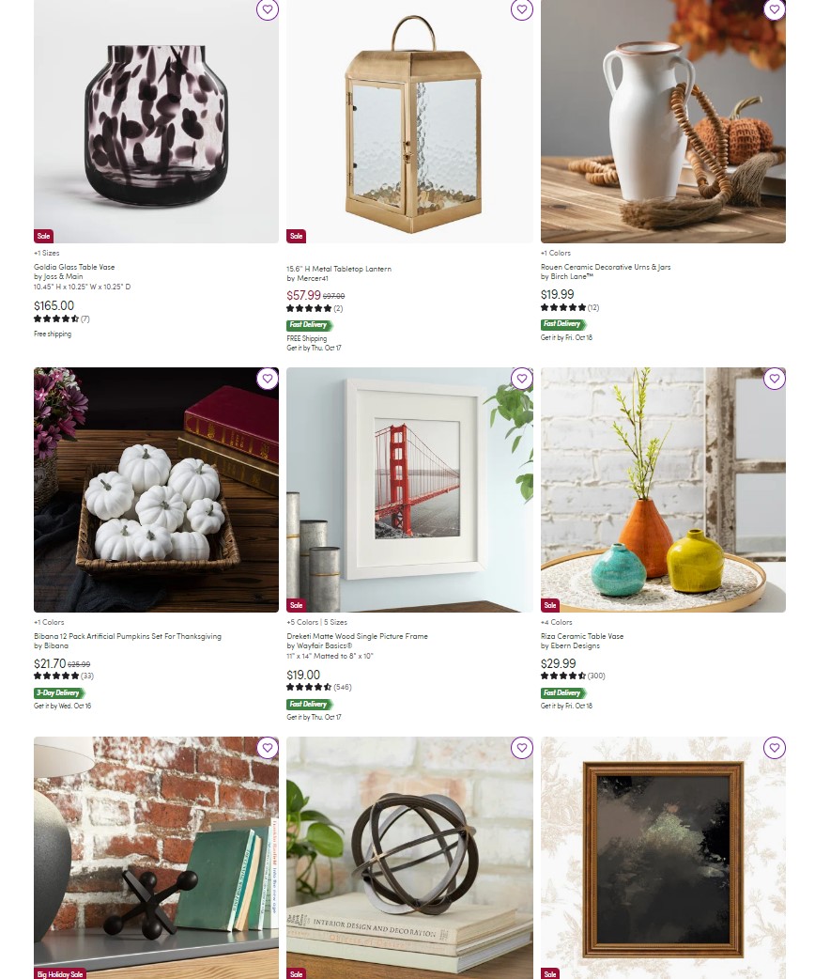This screenshot has height=979, width=815.
Task: Open 15.6" H Metal Tabletop Lantern link
Action: 339,269
